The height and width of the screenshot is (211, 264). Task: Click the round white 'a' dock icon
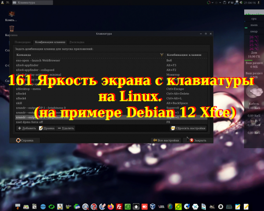220,207
